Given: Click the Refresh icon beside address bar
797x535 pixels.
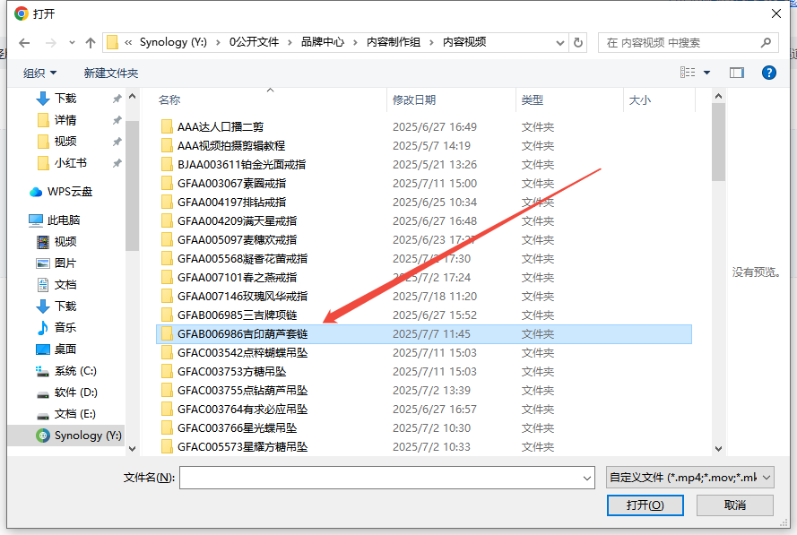Looking at the screenshot, I should (x=578, y=42).
